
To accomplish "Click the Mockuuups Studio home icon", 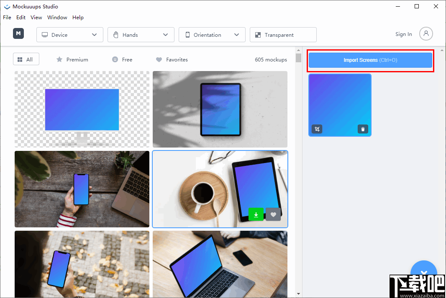I will (18, 33).
